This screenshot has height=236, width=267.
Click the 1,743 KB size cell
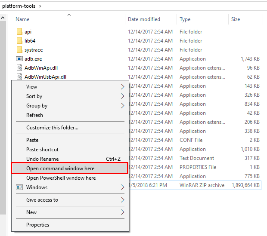250,58
